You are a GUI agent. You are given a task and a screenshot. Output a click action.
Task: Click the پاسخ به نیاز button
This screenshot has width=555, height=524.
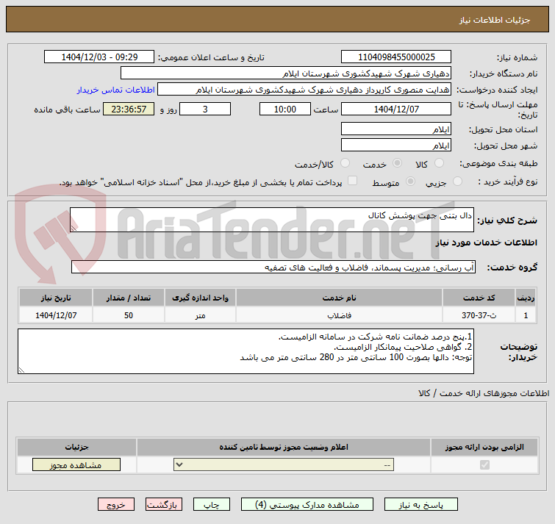tap(421, 505)
